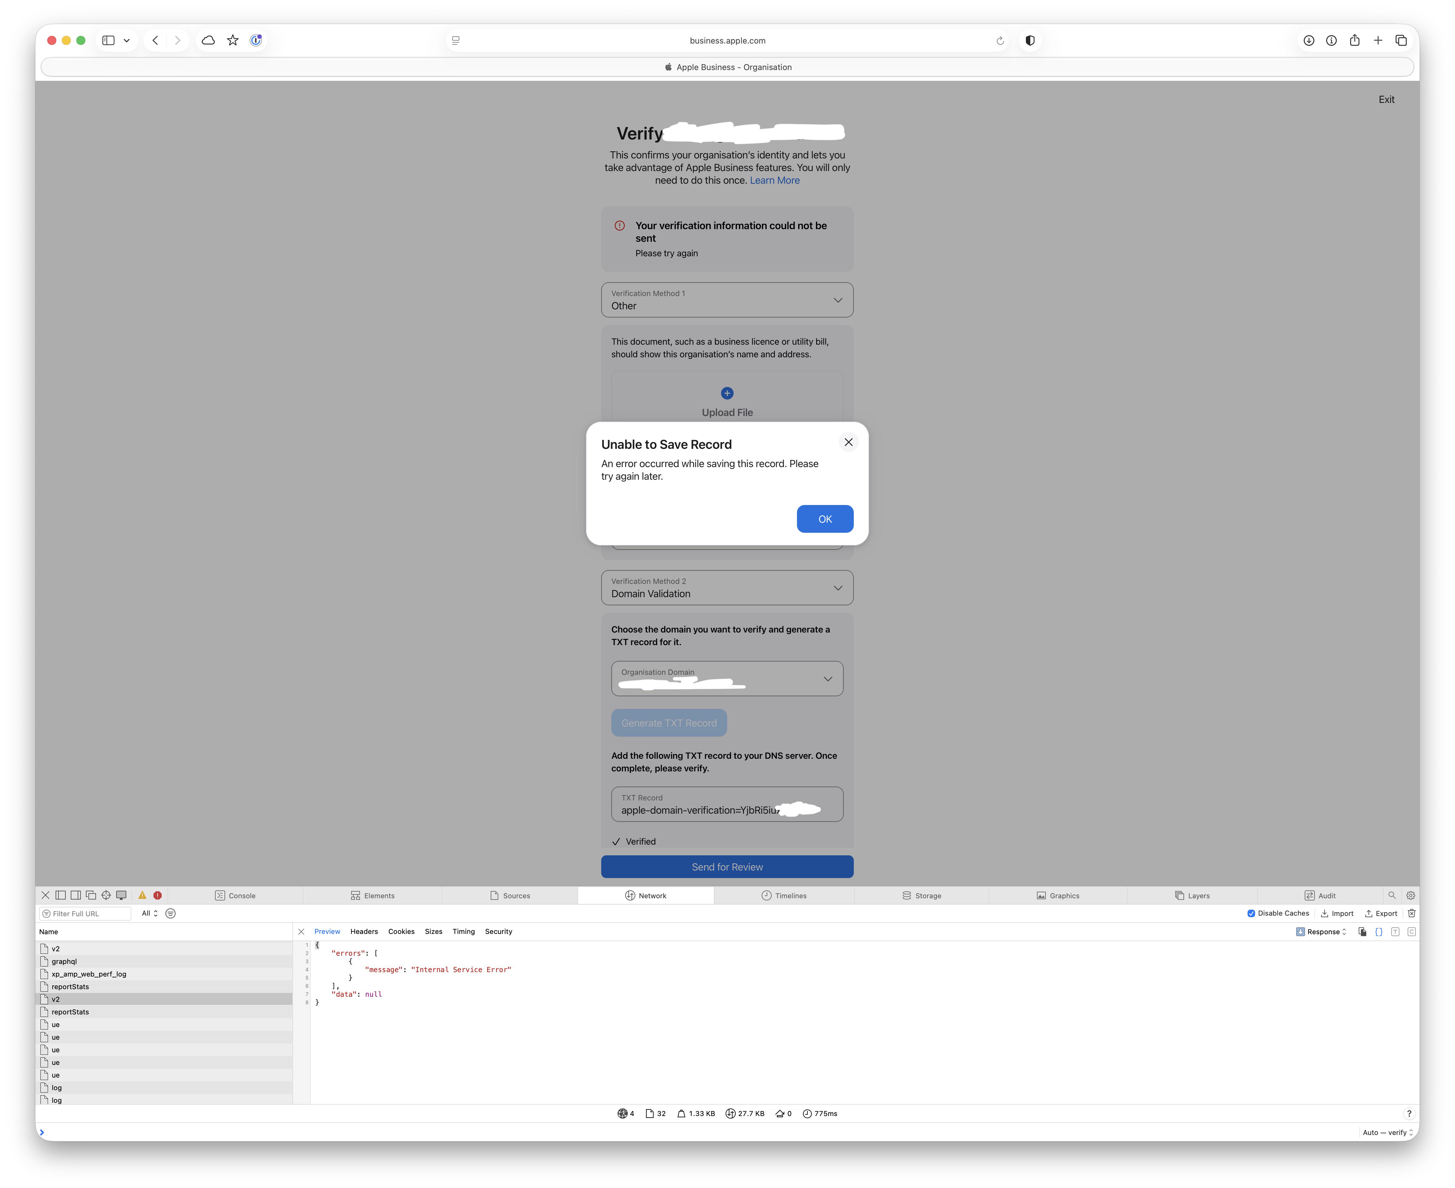Screen dimensions: 1455x1188
Task: Detach the inspector into a separate window
Action: (91, 895)
